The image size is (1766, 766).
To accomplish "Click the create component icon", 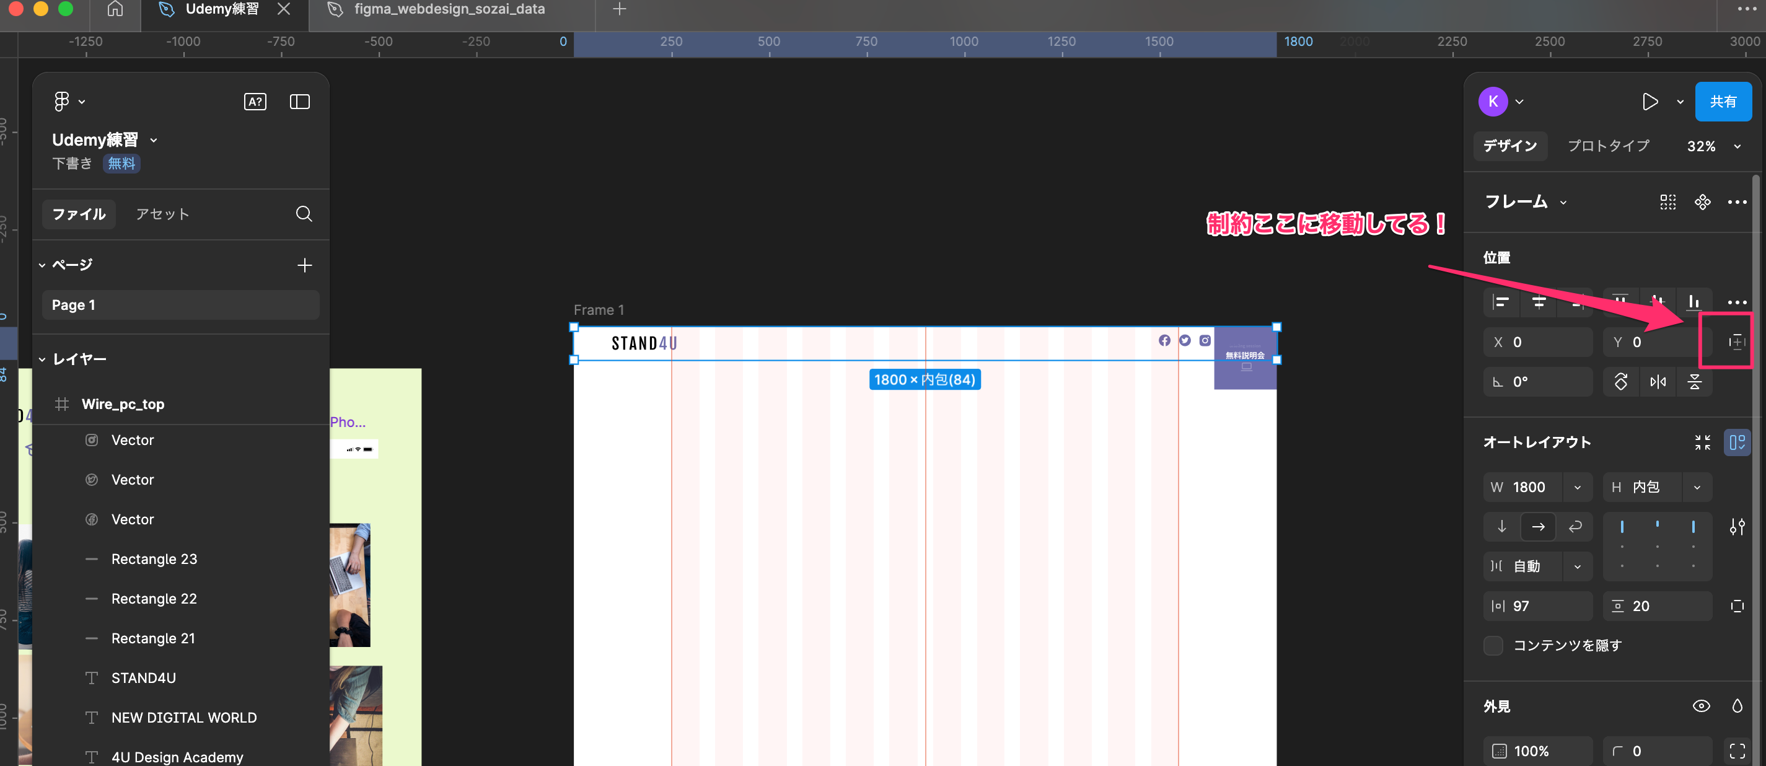I will [1702, 201].
